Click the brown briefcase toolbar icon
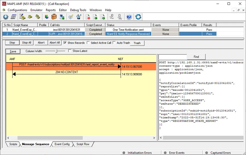246x155 pixels. point(54,17)
